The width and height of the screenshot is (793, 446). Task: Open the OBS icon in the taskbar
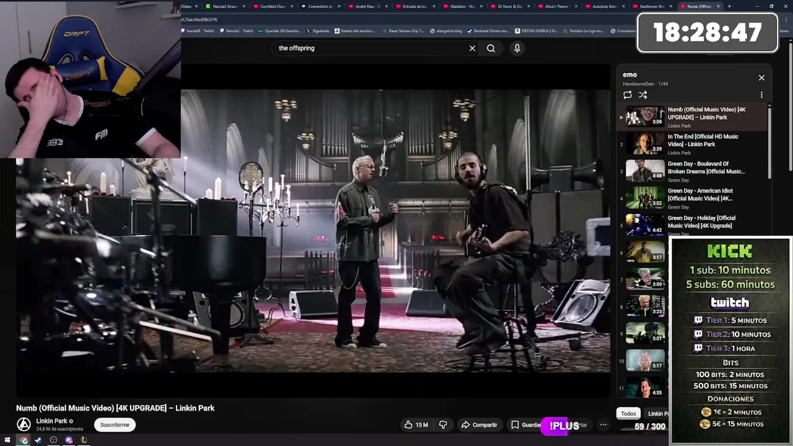click(x=53, y=440)
